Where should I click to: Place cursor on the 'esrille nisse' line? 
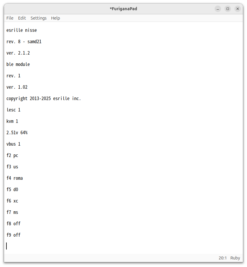(x=22, y=30)
